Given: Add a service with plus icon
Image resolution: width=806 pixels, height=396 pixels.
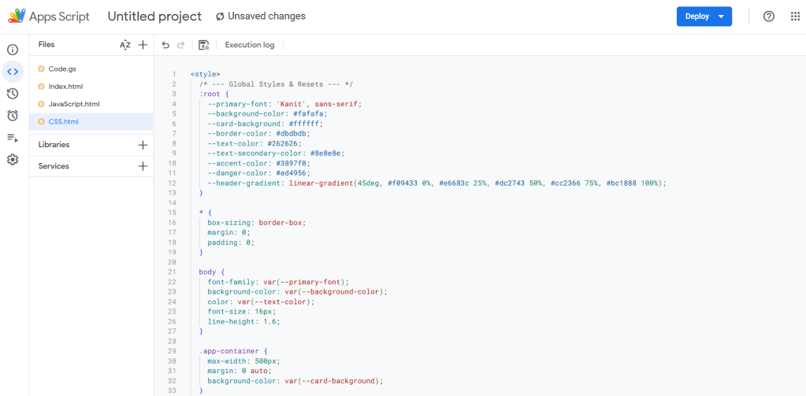Looking at the screenshot, I should point(143,166).
